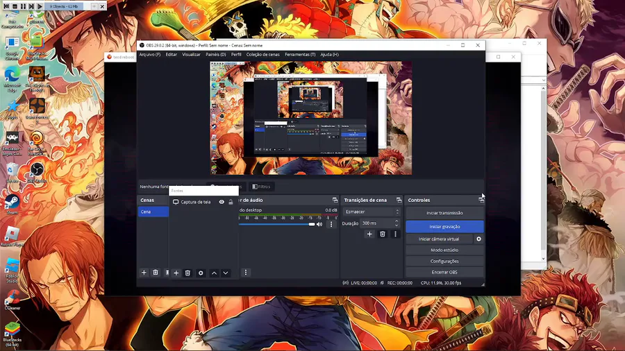Increase Duração with the up stepper arrow
Viewport: 625px width, 351px height.
[397, 221]
